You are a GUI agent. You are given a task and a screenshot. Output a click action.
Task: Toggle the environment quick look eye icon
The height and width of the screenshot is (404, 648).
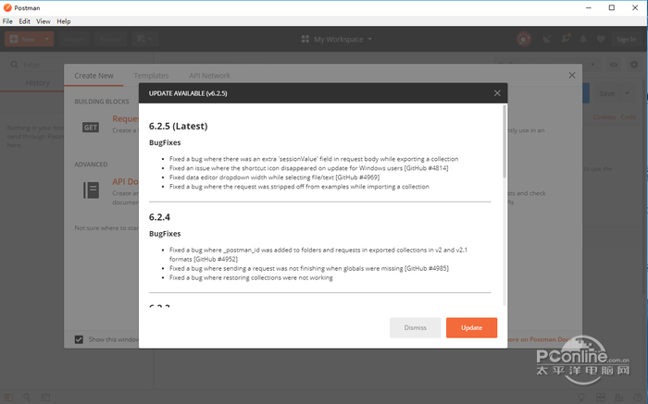614,65
